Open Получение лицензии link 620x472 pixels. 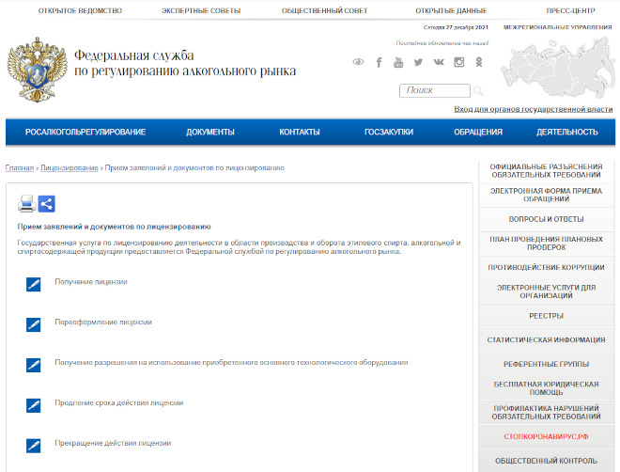tap(91, 282)
